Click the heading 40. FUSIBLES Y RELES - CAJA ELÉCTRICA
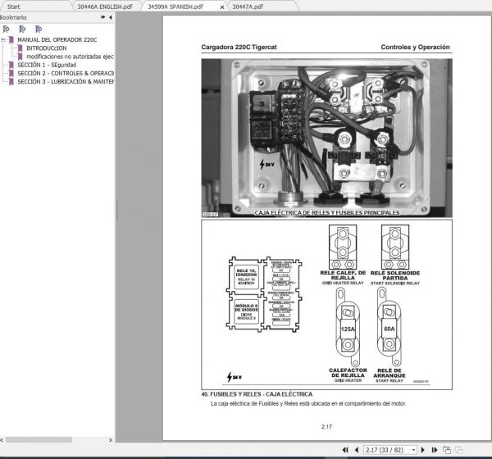 pyautogui.click(x=257, y=394)
